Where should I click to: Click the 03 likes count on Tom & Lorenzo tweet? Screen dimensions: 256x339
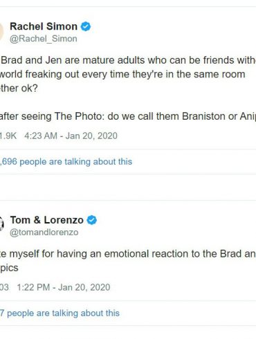pyautogui.click(x=4, y=287)
